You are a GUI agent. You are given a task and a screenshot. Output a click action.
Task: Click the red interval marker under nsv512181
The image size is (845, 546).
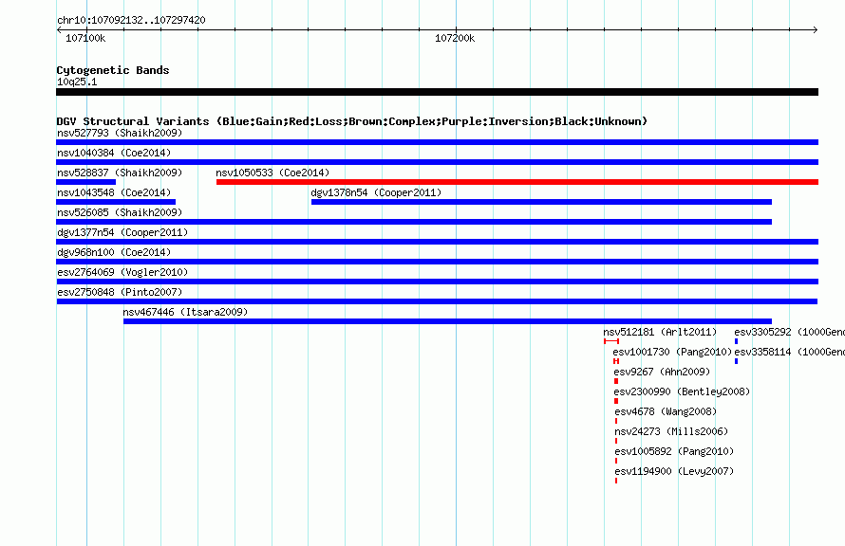coord(611,341)
